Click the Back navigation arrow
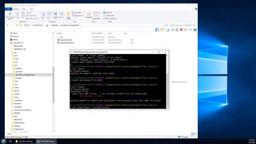This screenshot has height=144, width=256. point(7,25)
